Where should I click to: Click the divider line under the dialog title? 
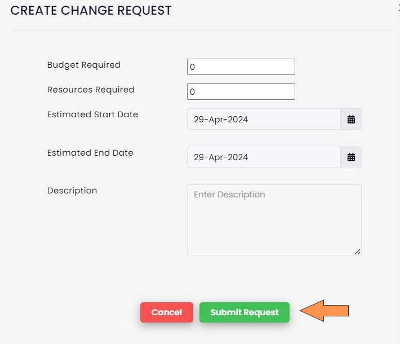(x=202, y=30)
